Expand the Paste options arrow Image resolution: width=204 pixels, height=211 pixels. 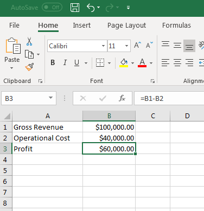pos(12,68)
